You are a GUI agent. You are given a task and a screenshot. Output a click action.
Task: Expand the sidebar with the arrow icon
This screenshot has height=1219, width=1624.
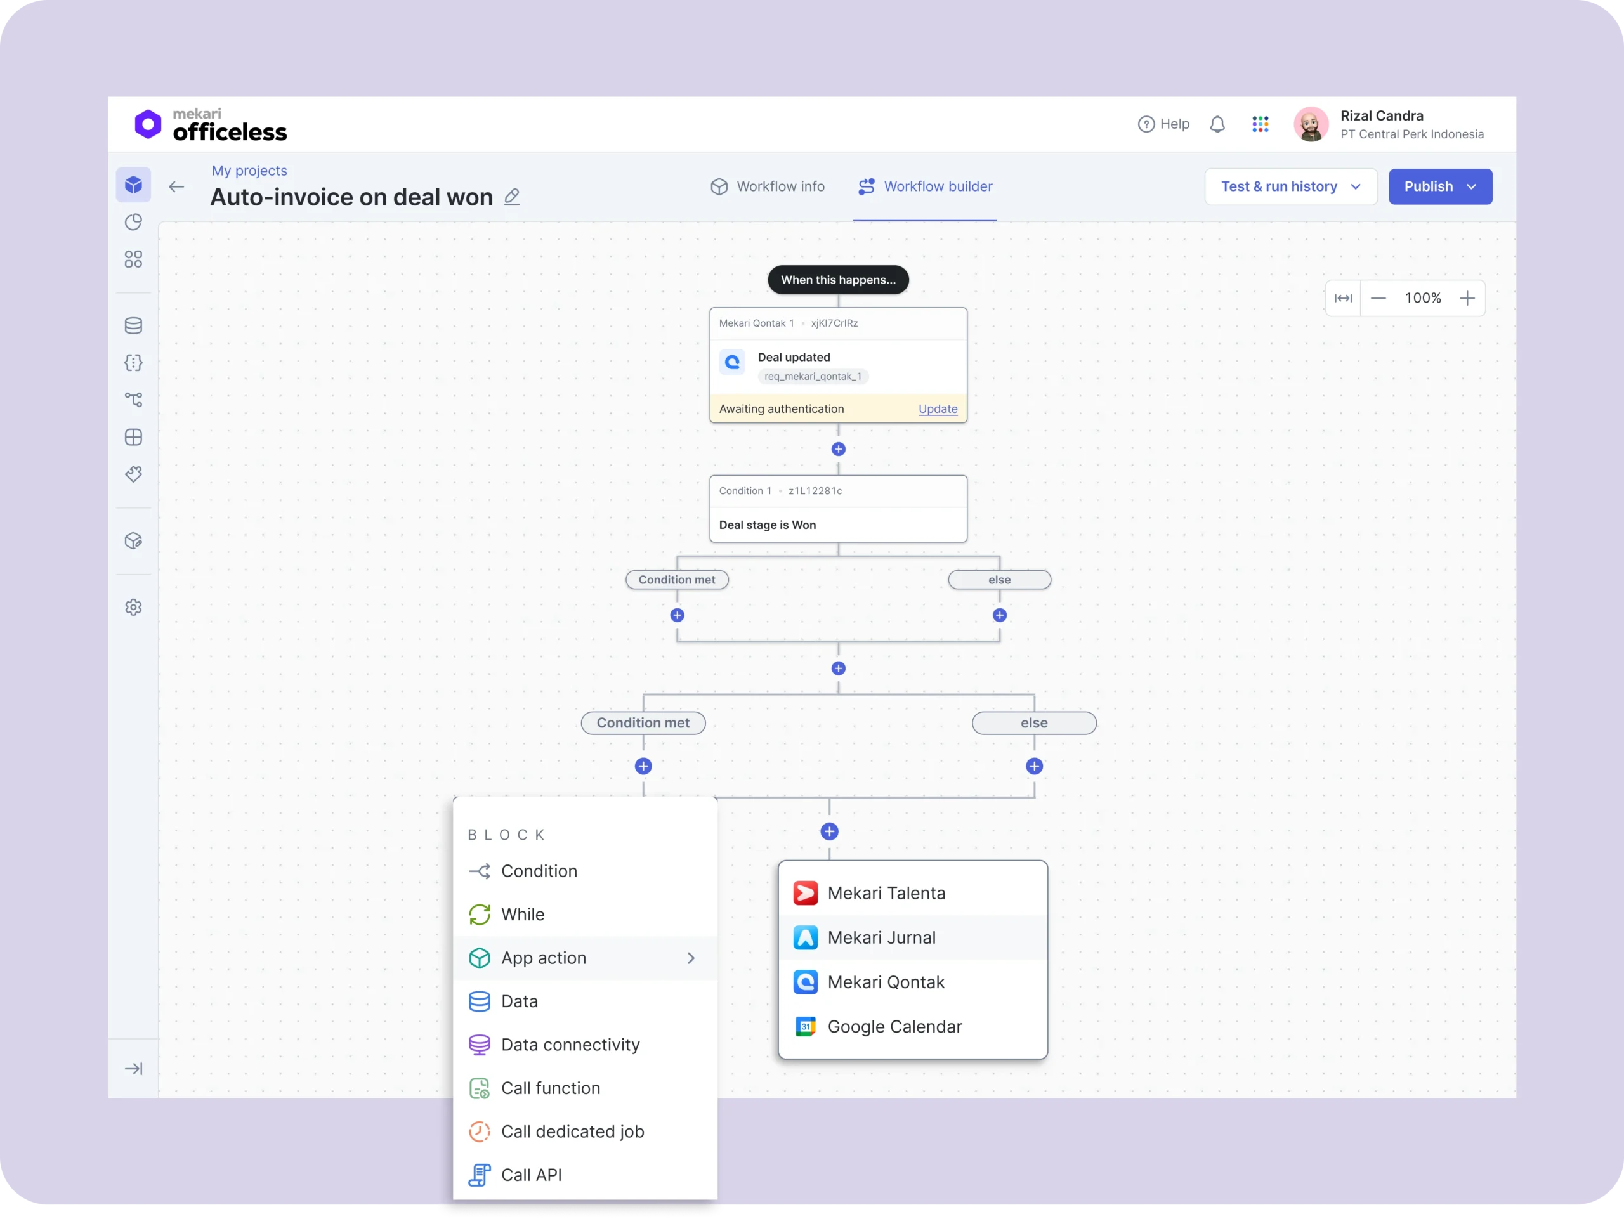pos(133,1069)
